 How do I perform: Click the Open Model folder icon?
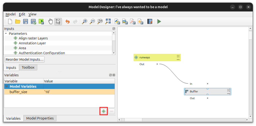(18, 22)
